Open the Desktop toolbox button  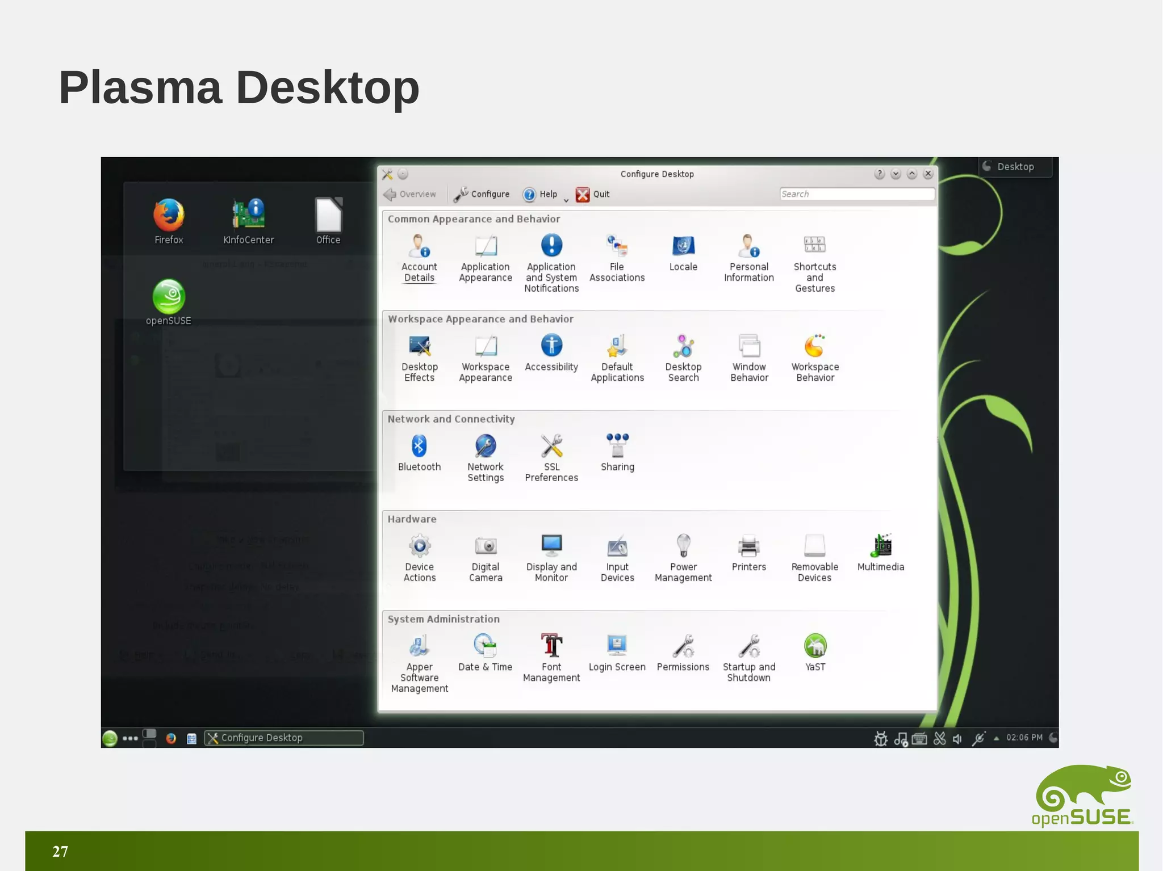click(x=1015, y=167)
